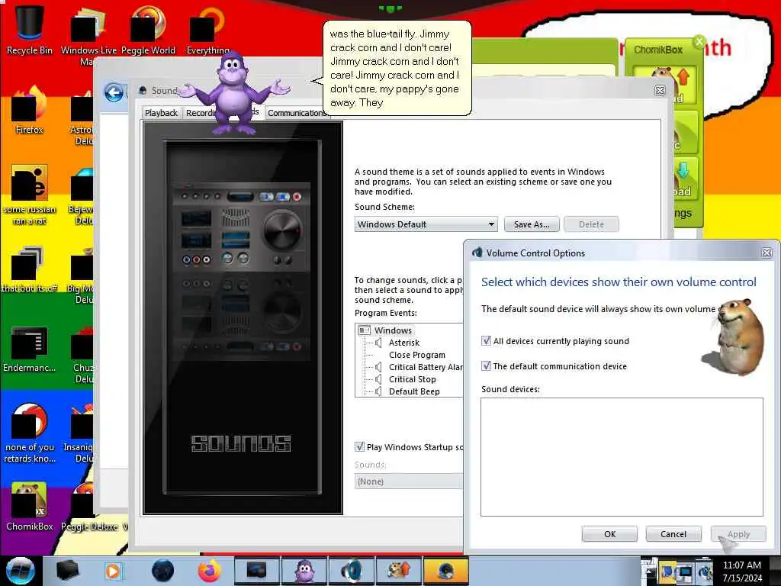781x586 pixels.
Task: Select the 'Critical Stop' program event
Action: tap(413, 379)
